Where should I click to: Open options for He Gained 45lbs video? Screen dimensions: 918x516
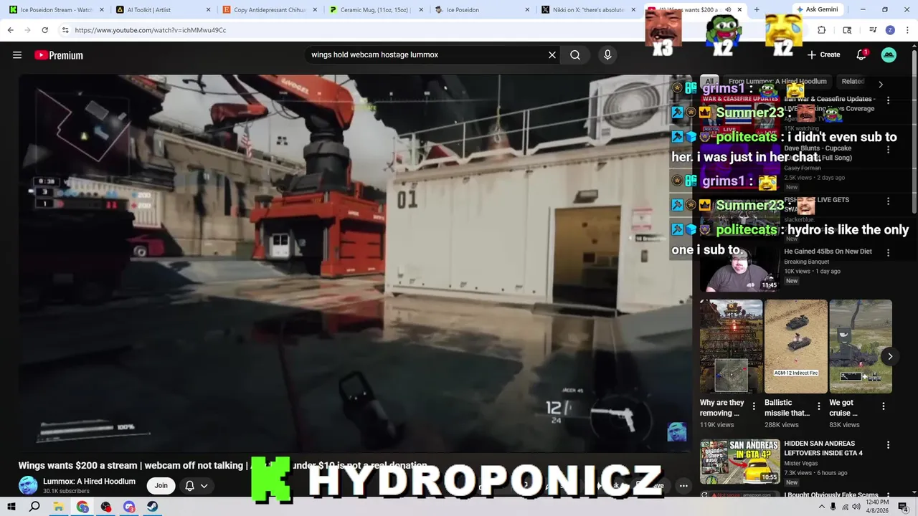coord(888,253)
